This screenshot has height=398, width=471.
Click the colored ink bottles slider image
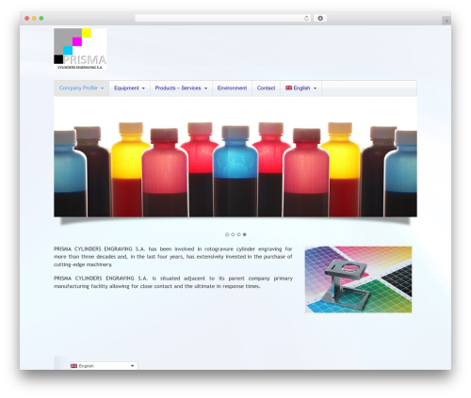(x=235, y=157)
